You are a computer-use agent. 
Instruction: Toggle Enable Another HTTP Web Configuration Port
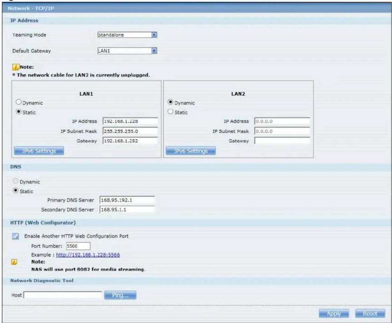point(15,236)
